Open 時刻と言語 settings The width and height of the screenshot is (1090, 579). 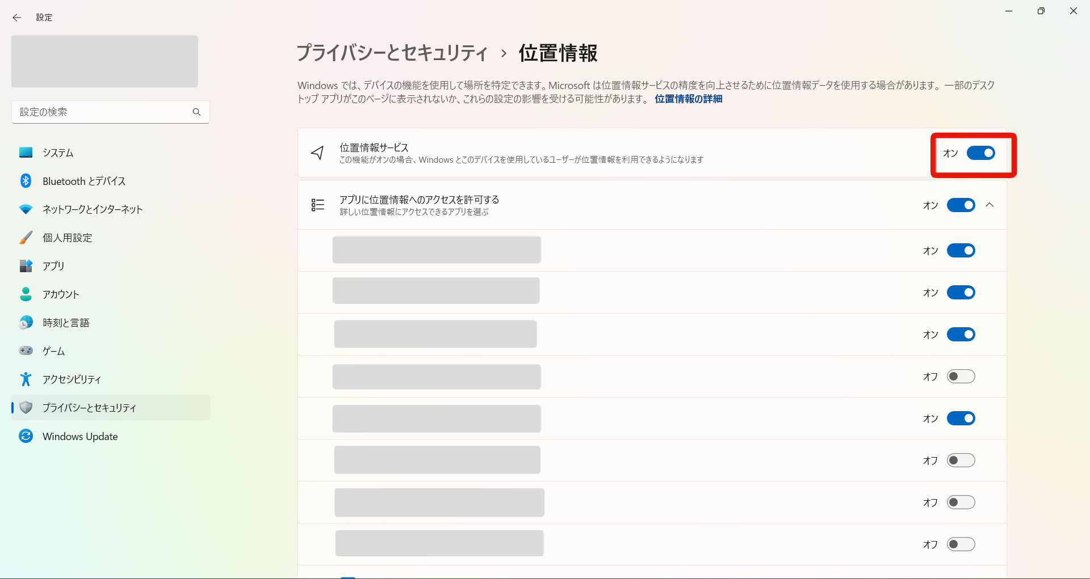pos(66,323)
